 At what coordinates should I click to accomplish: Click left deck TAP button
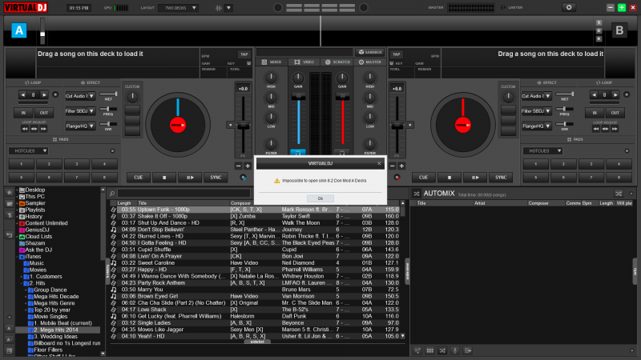[x=244, y=54]
